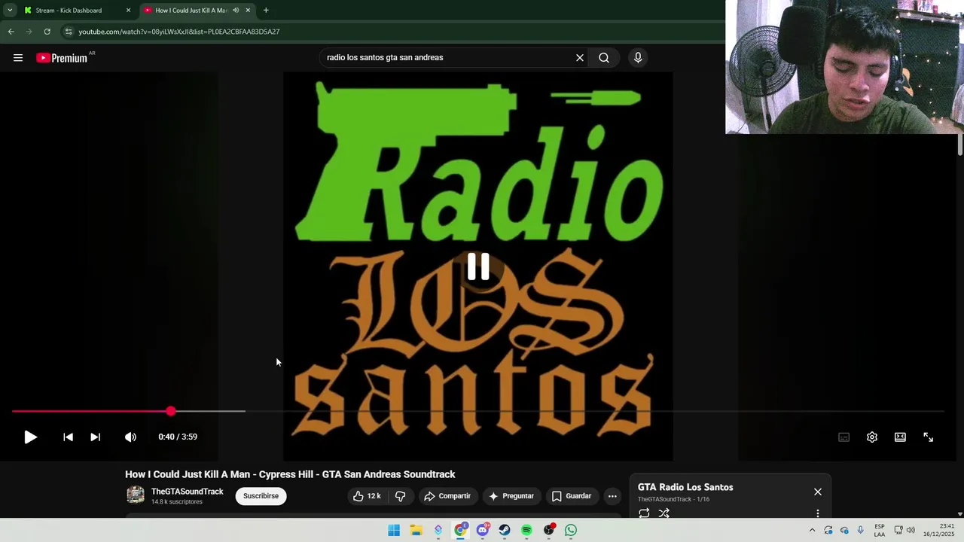Open Discord from the taskbar
This screenshot has height=542, width=964.
[x=483, y=531]
